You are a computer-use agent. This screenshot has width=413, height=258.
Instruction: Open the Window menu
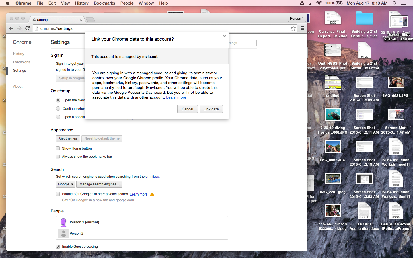tap(146, 3)
